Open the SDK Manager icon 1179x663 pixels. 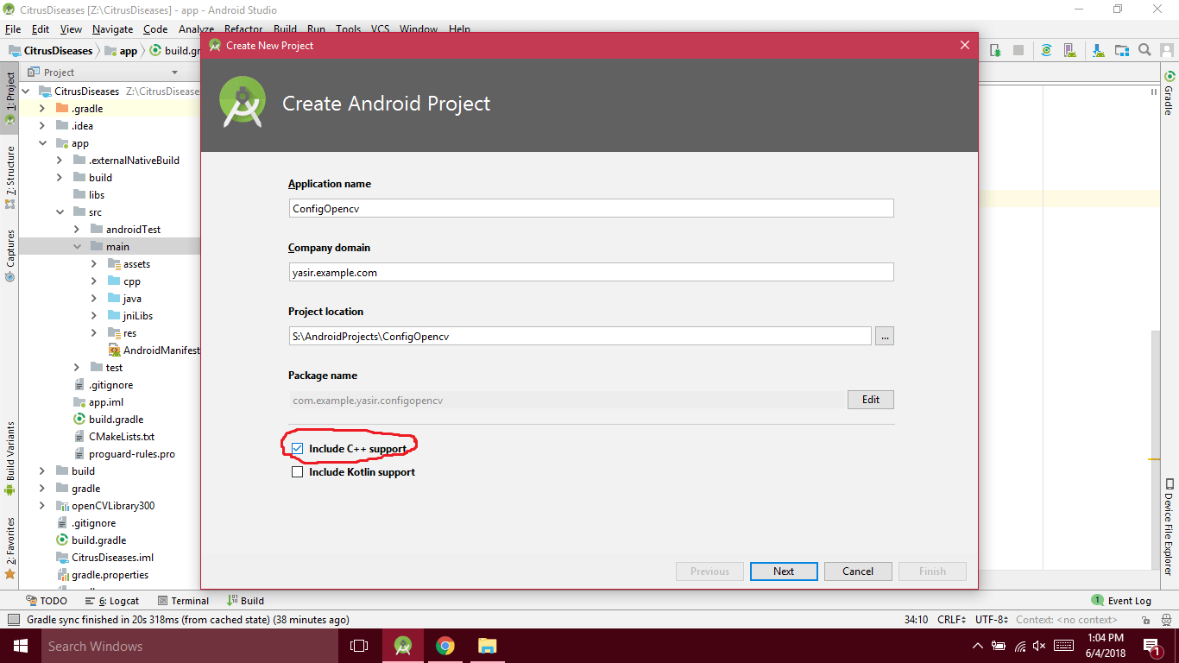click(x=1097, y=51)
